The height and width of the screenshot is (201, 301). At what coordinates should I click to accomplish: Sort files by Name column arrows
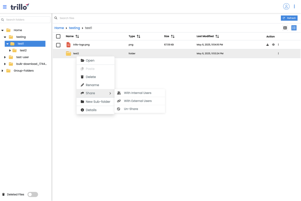click(x=77, y=36)
